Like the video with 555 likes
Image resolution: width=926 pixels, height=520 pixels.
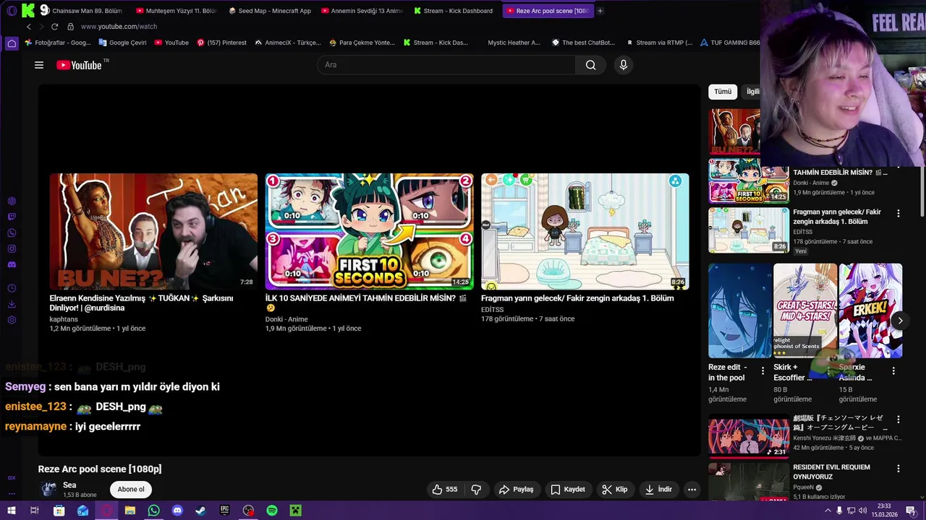[445, 490]
